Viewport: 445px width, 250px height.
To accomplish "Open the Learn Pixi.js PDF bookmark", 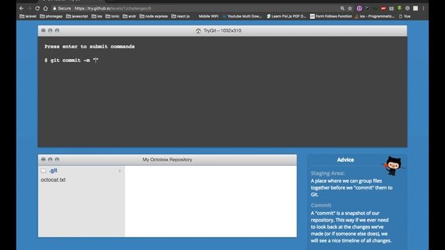I will coord(286,16).
